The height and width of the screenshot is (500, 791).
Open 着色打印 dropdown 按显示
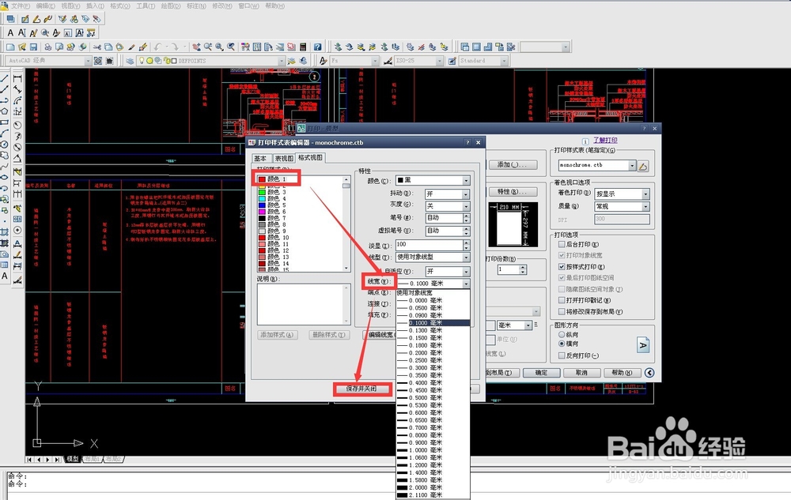[x=622, y=194]
